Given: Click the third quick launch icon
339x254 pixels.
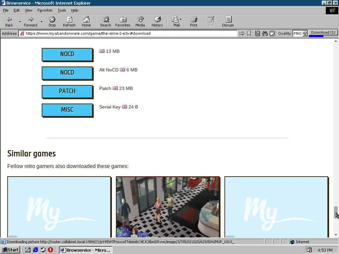Looking at the screenshot, I should pyautogui.click(x=43, y=250).
